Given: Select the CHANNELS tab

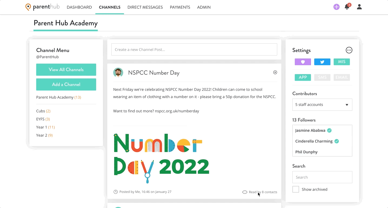Looking at the screenshot, I should coord(110,7).
